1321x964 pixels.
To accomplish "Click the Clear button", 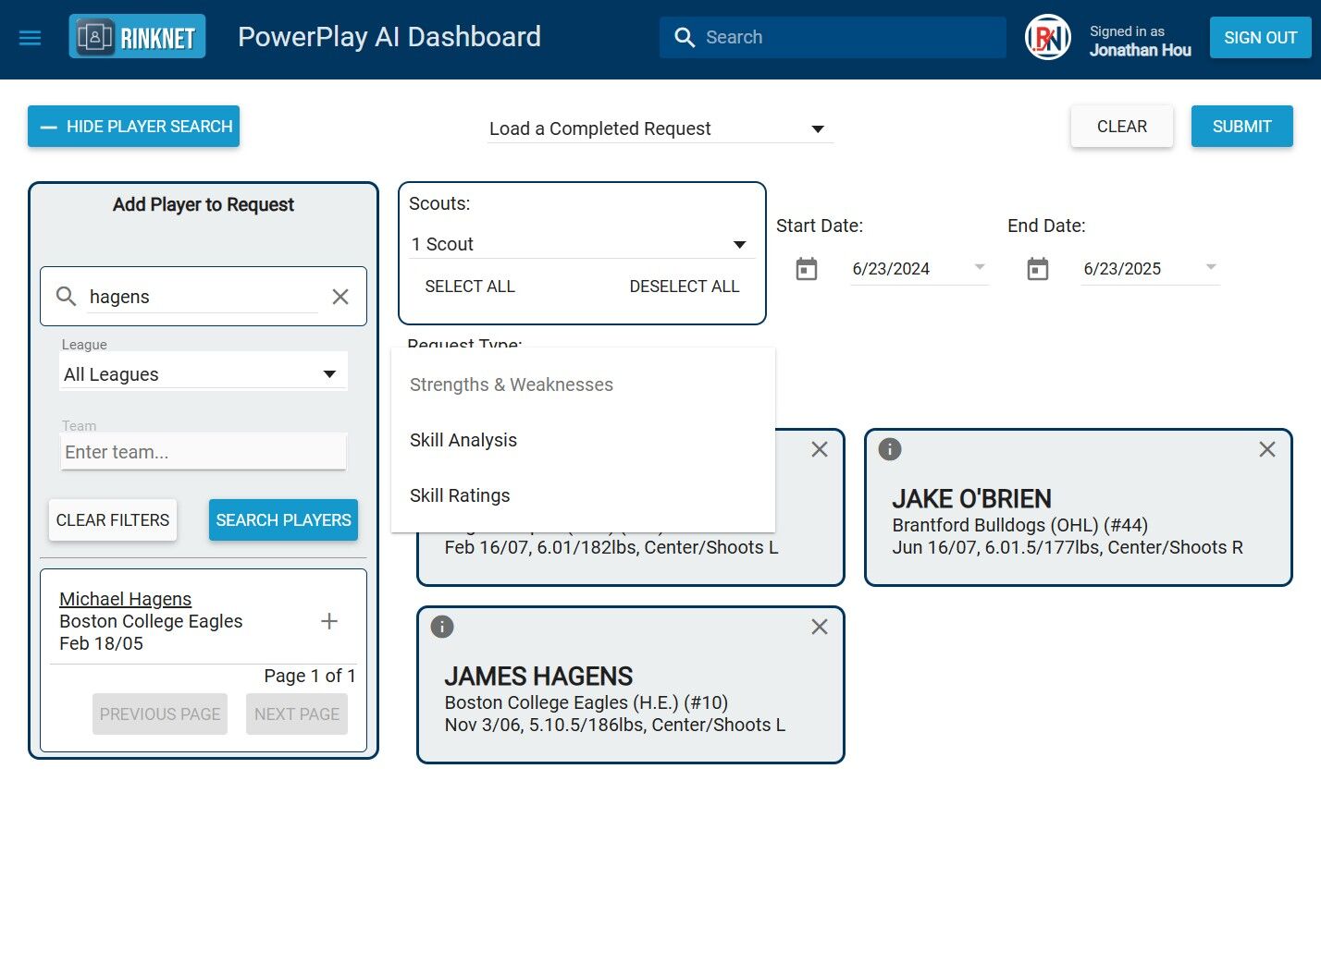I will [x=1122, y=127].
